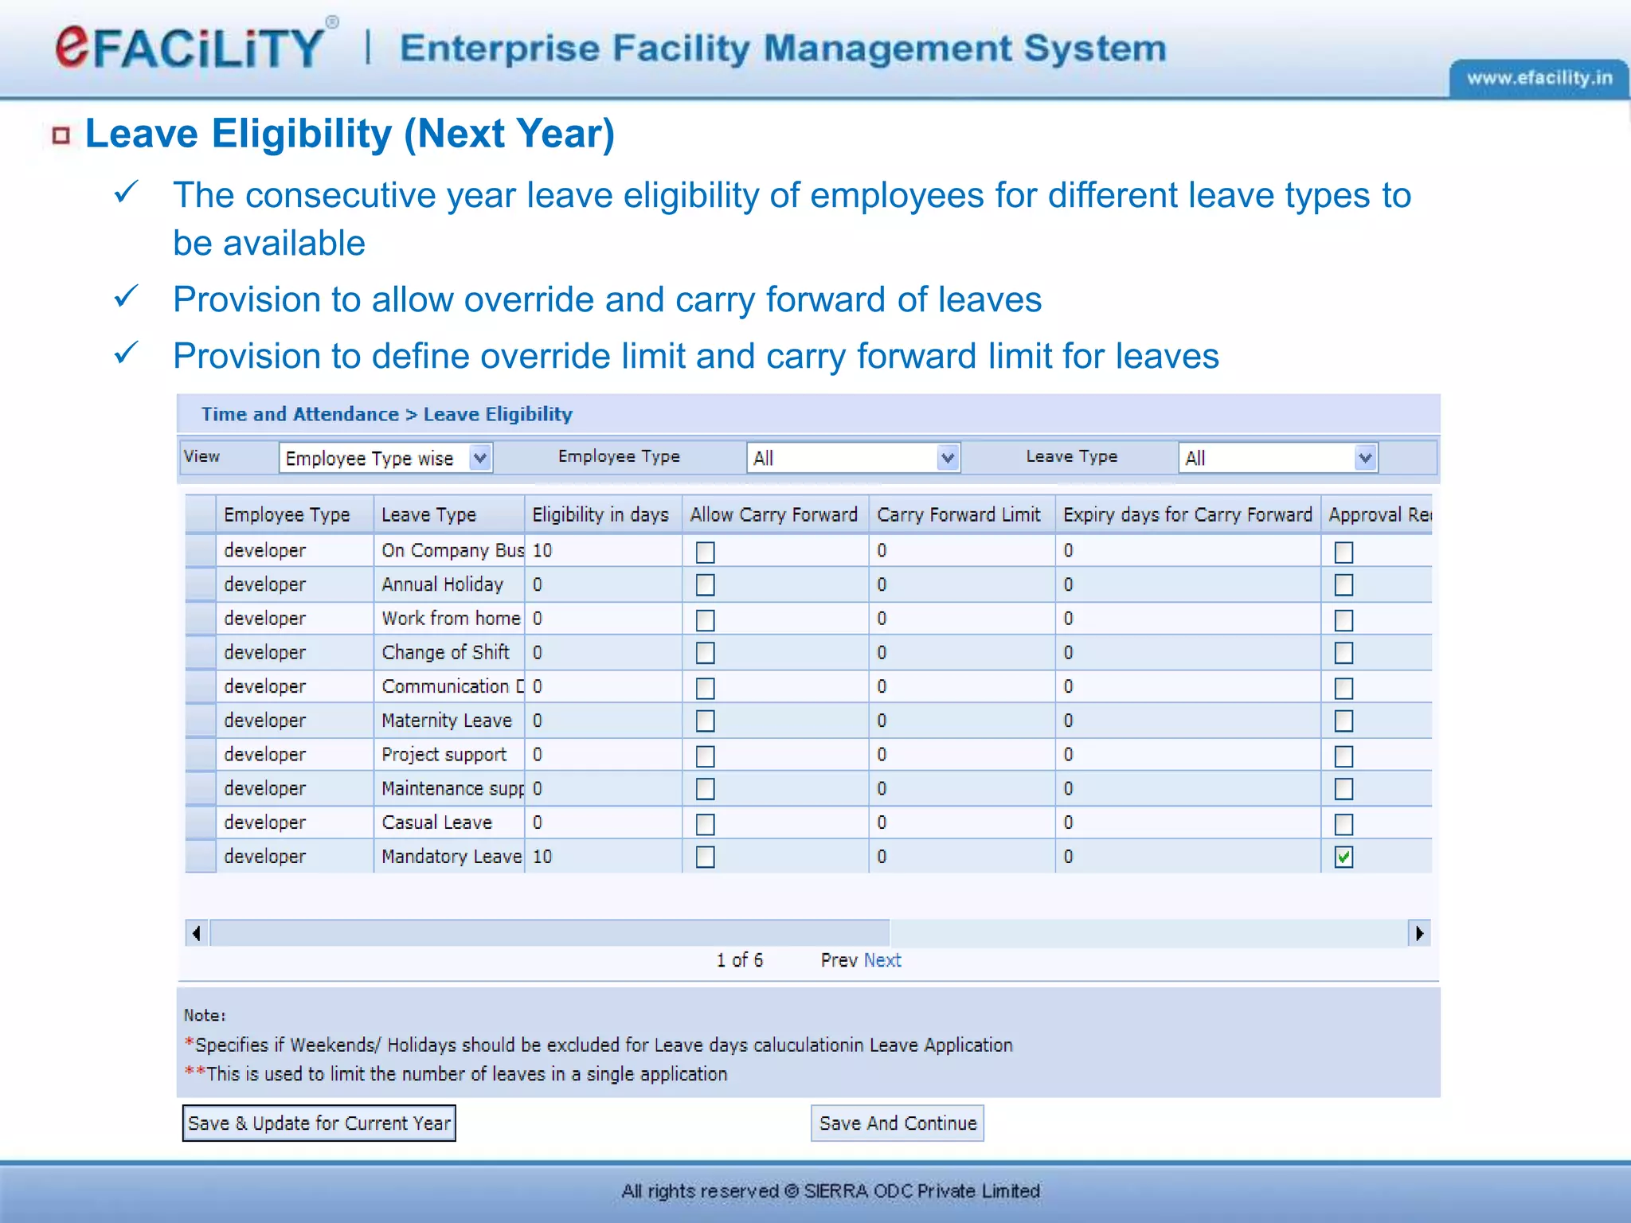Sort by Eligibility in days column header
The width and height of the screenshot is (1631, 1223).
point(600,514)
